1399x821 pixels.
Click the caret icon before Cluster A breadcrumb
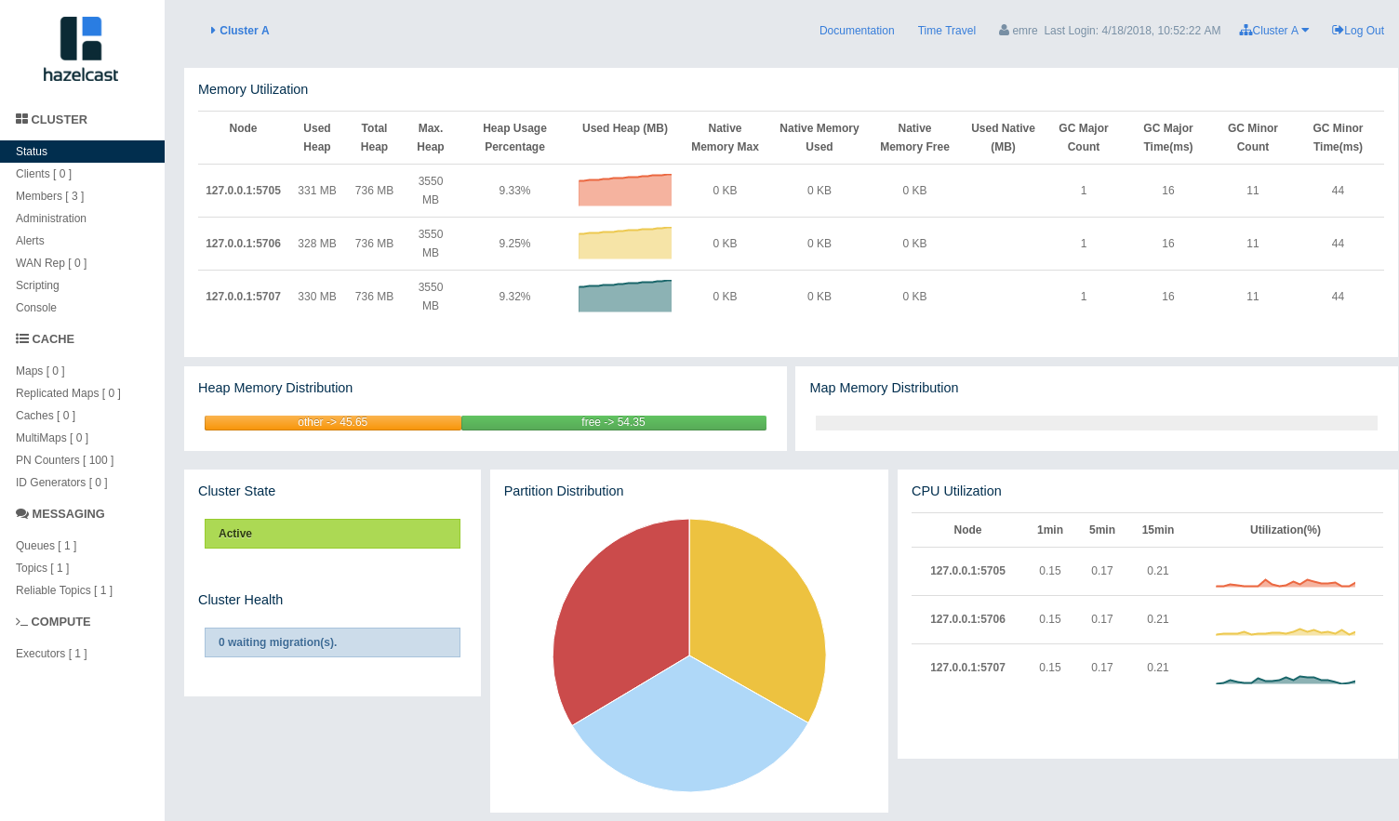(213, 31)
